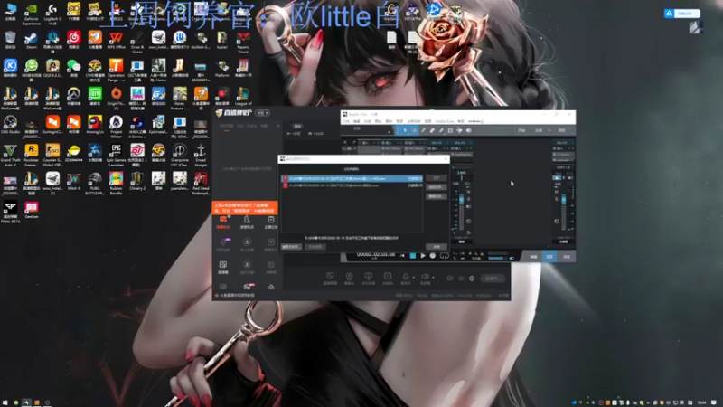723x407 pixels.
Task: Switch to 混音 tab at Studio One bottom
Action: (549, 257)
